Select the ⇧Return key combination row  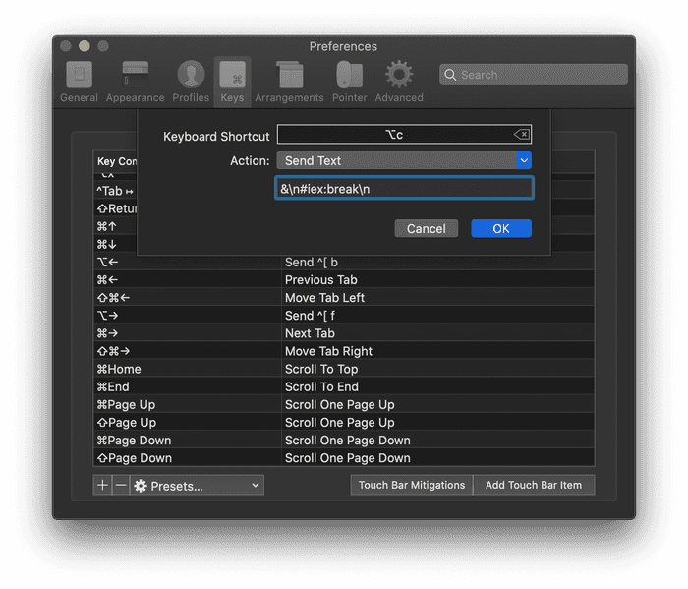tap(116, 208)
